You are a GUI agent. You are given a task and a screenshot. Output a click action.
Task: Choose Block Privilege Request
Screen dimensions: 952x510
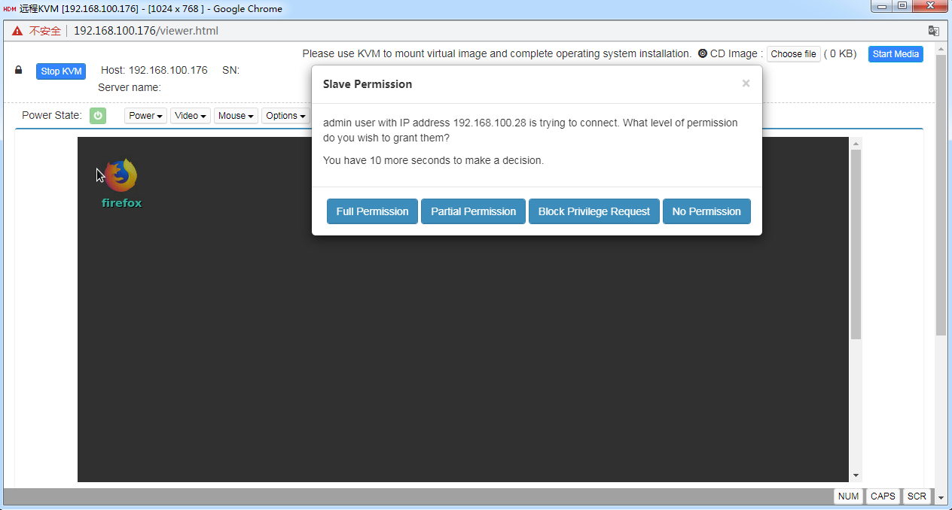coord(594,211)
